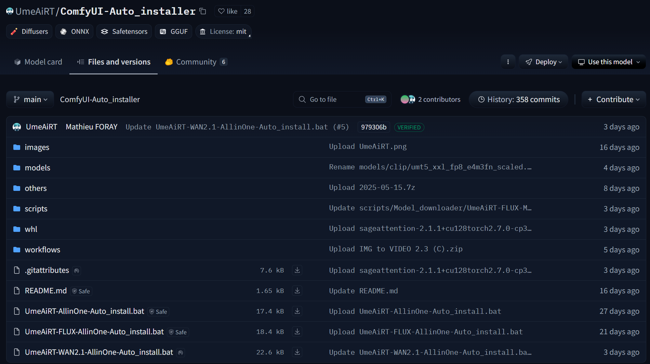Open the 'Upload UmeAiRT.png' commit message
Screen dimensions: 650x364
click(368, 146)
